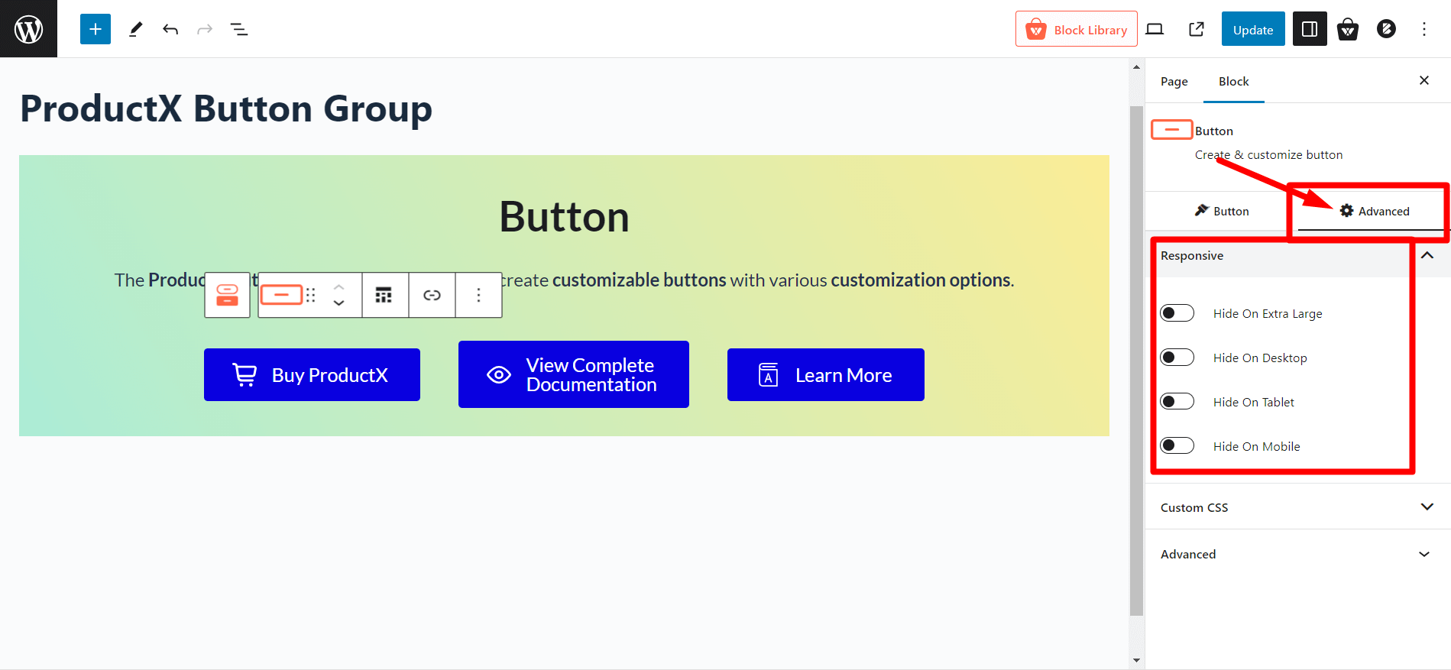
Task: Enable Hide On Mobile
Action: point(1177,445)
